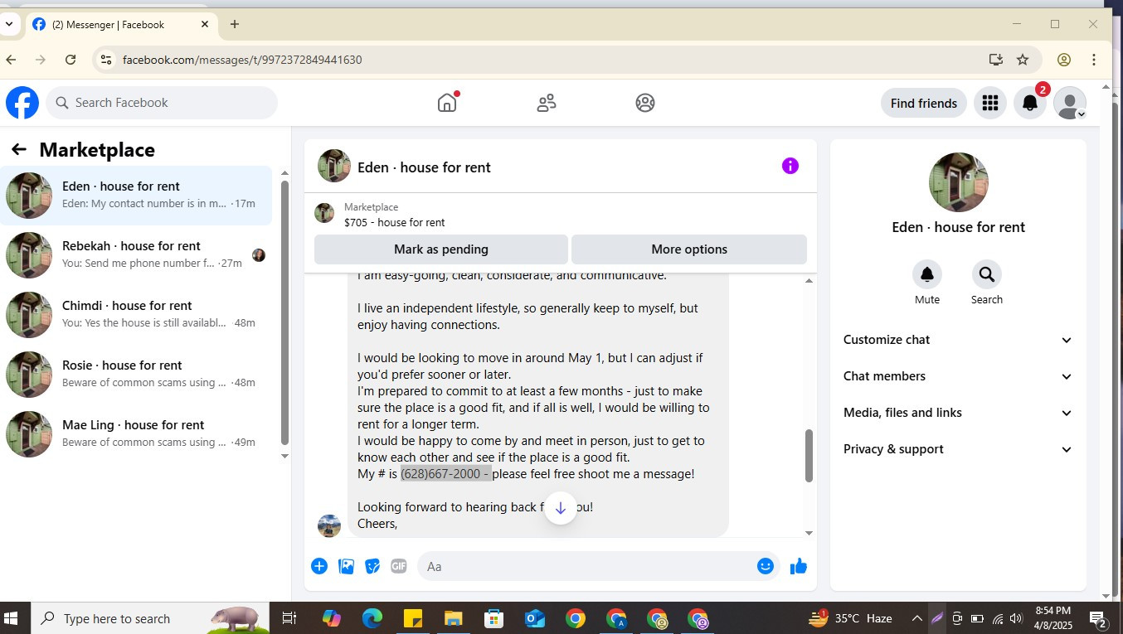
Task: Click Mark as pending button
Action: (441, 249)
